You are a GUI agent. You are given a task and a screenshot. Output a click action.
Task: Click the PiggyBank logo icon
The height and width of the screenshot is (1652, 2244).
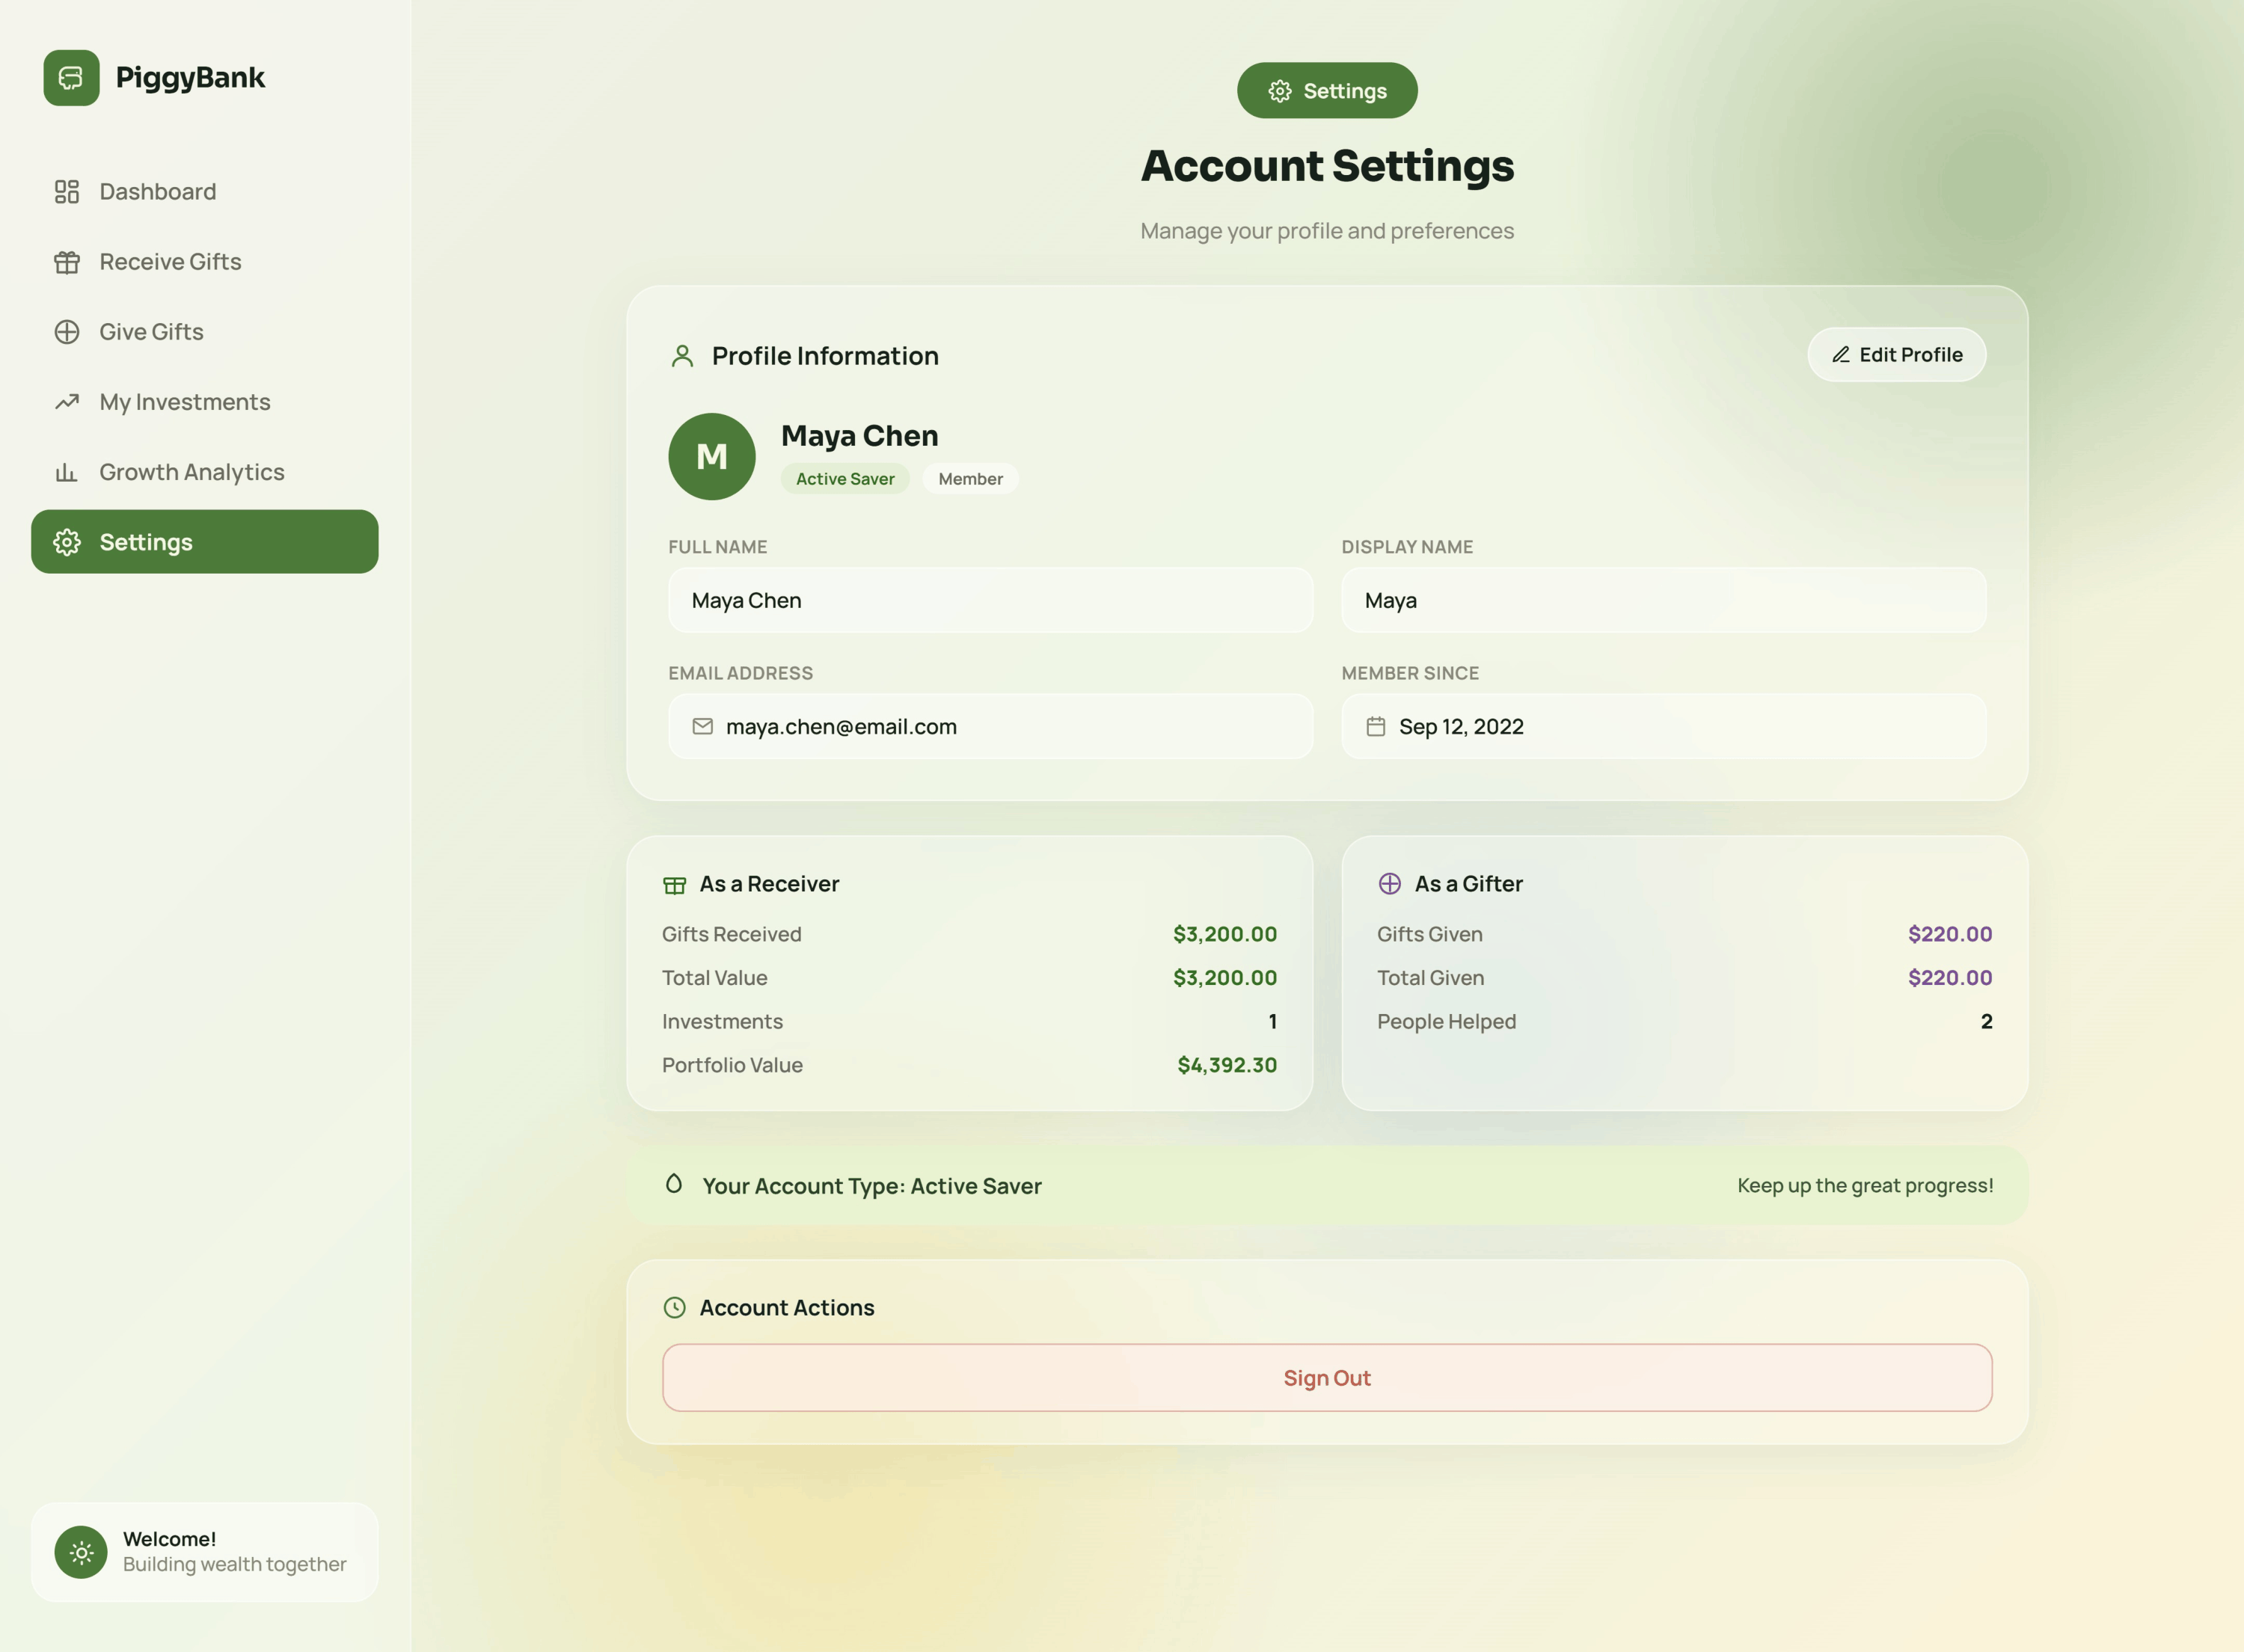pyautogui.click(x=71, y=77)
